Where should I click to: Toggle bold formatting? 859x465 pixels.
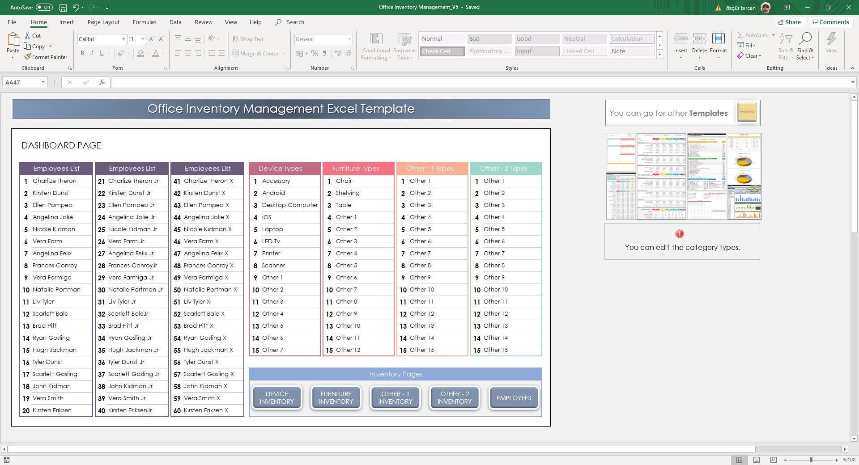click(x=82, y=53)
